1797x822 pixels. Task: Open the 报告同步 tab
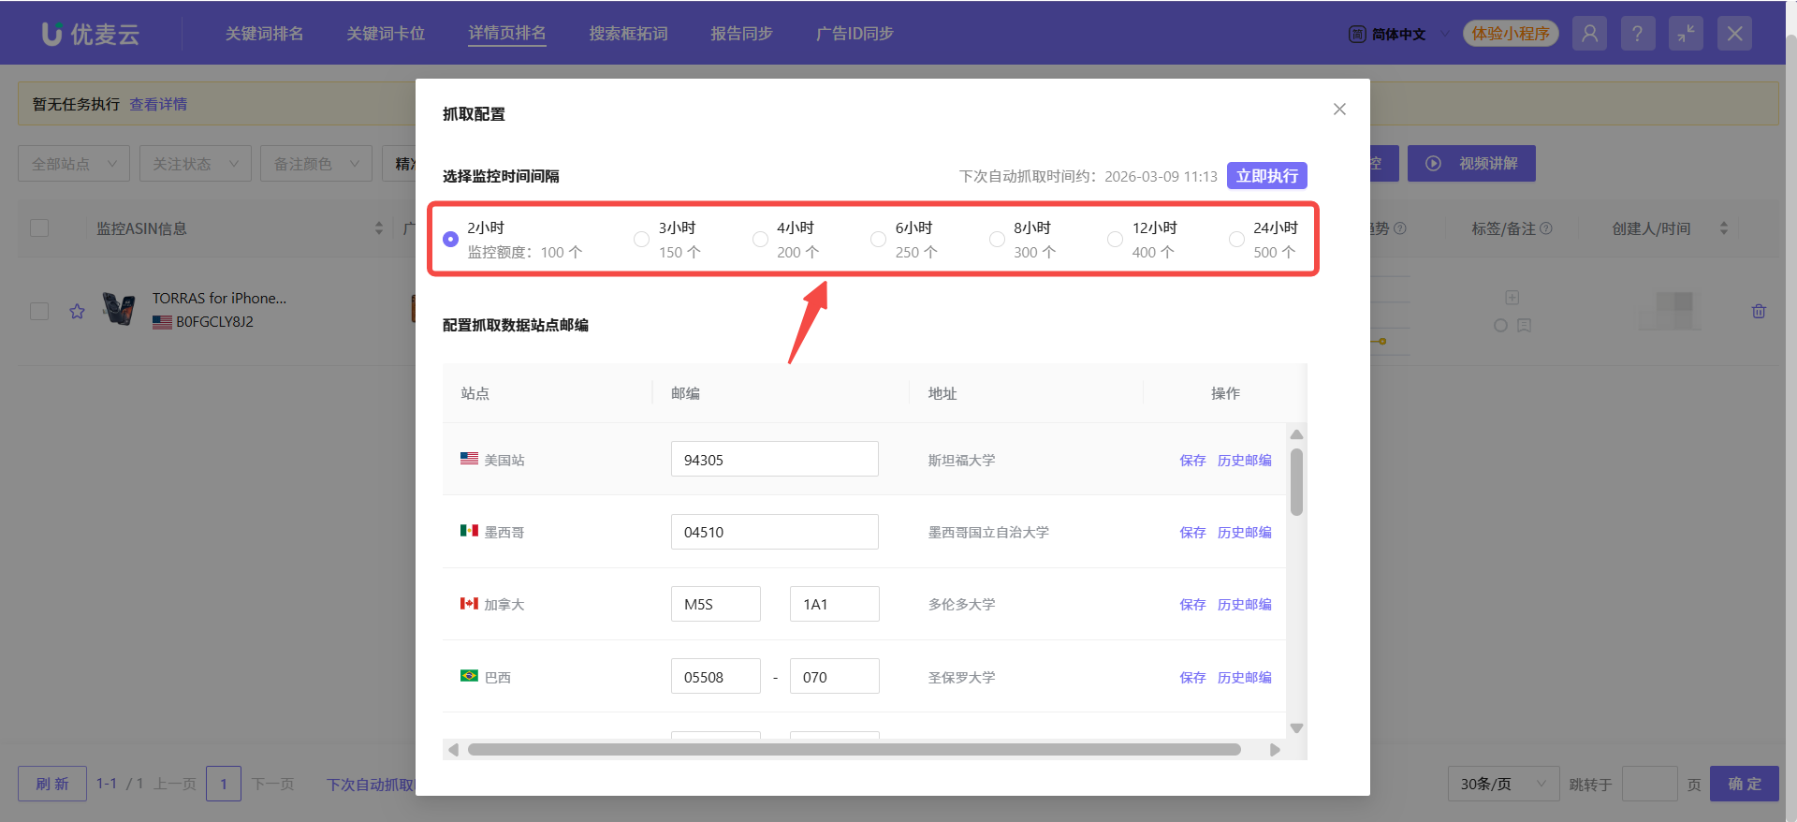point(741,34)
